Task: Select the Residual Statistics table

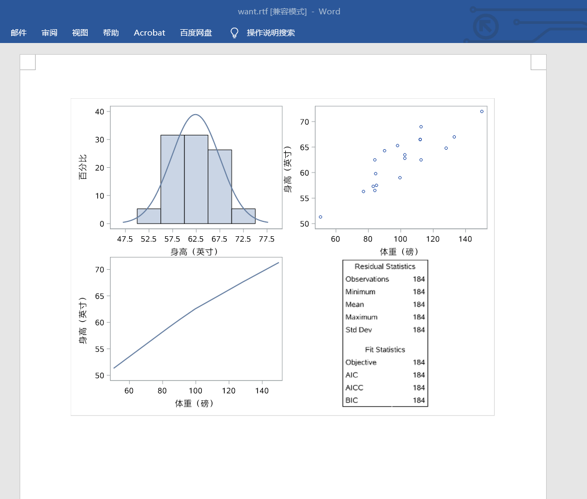Action: (385, 333)
